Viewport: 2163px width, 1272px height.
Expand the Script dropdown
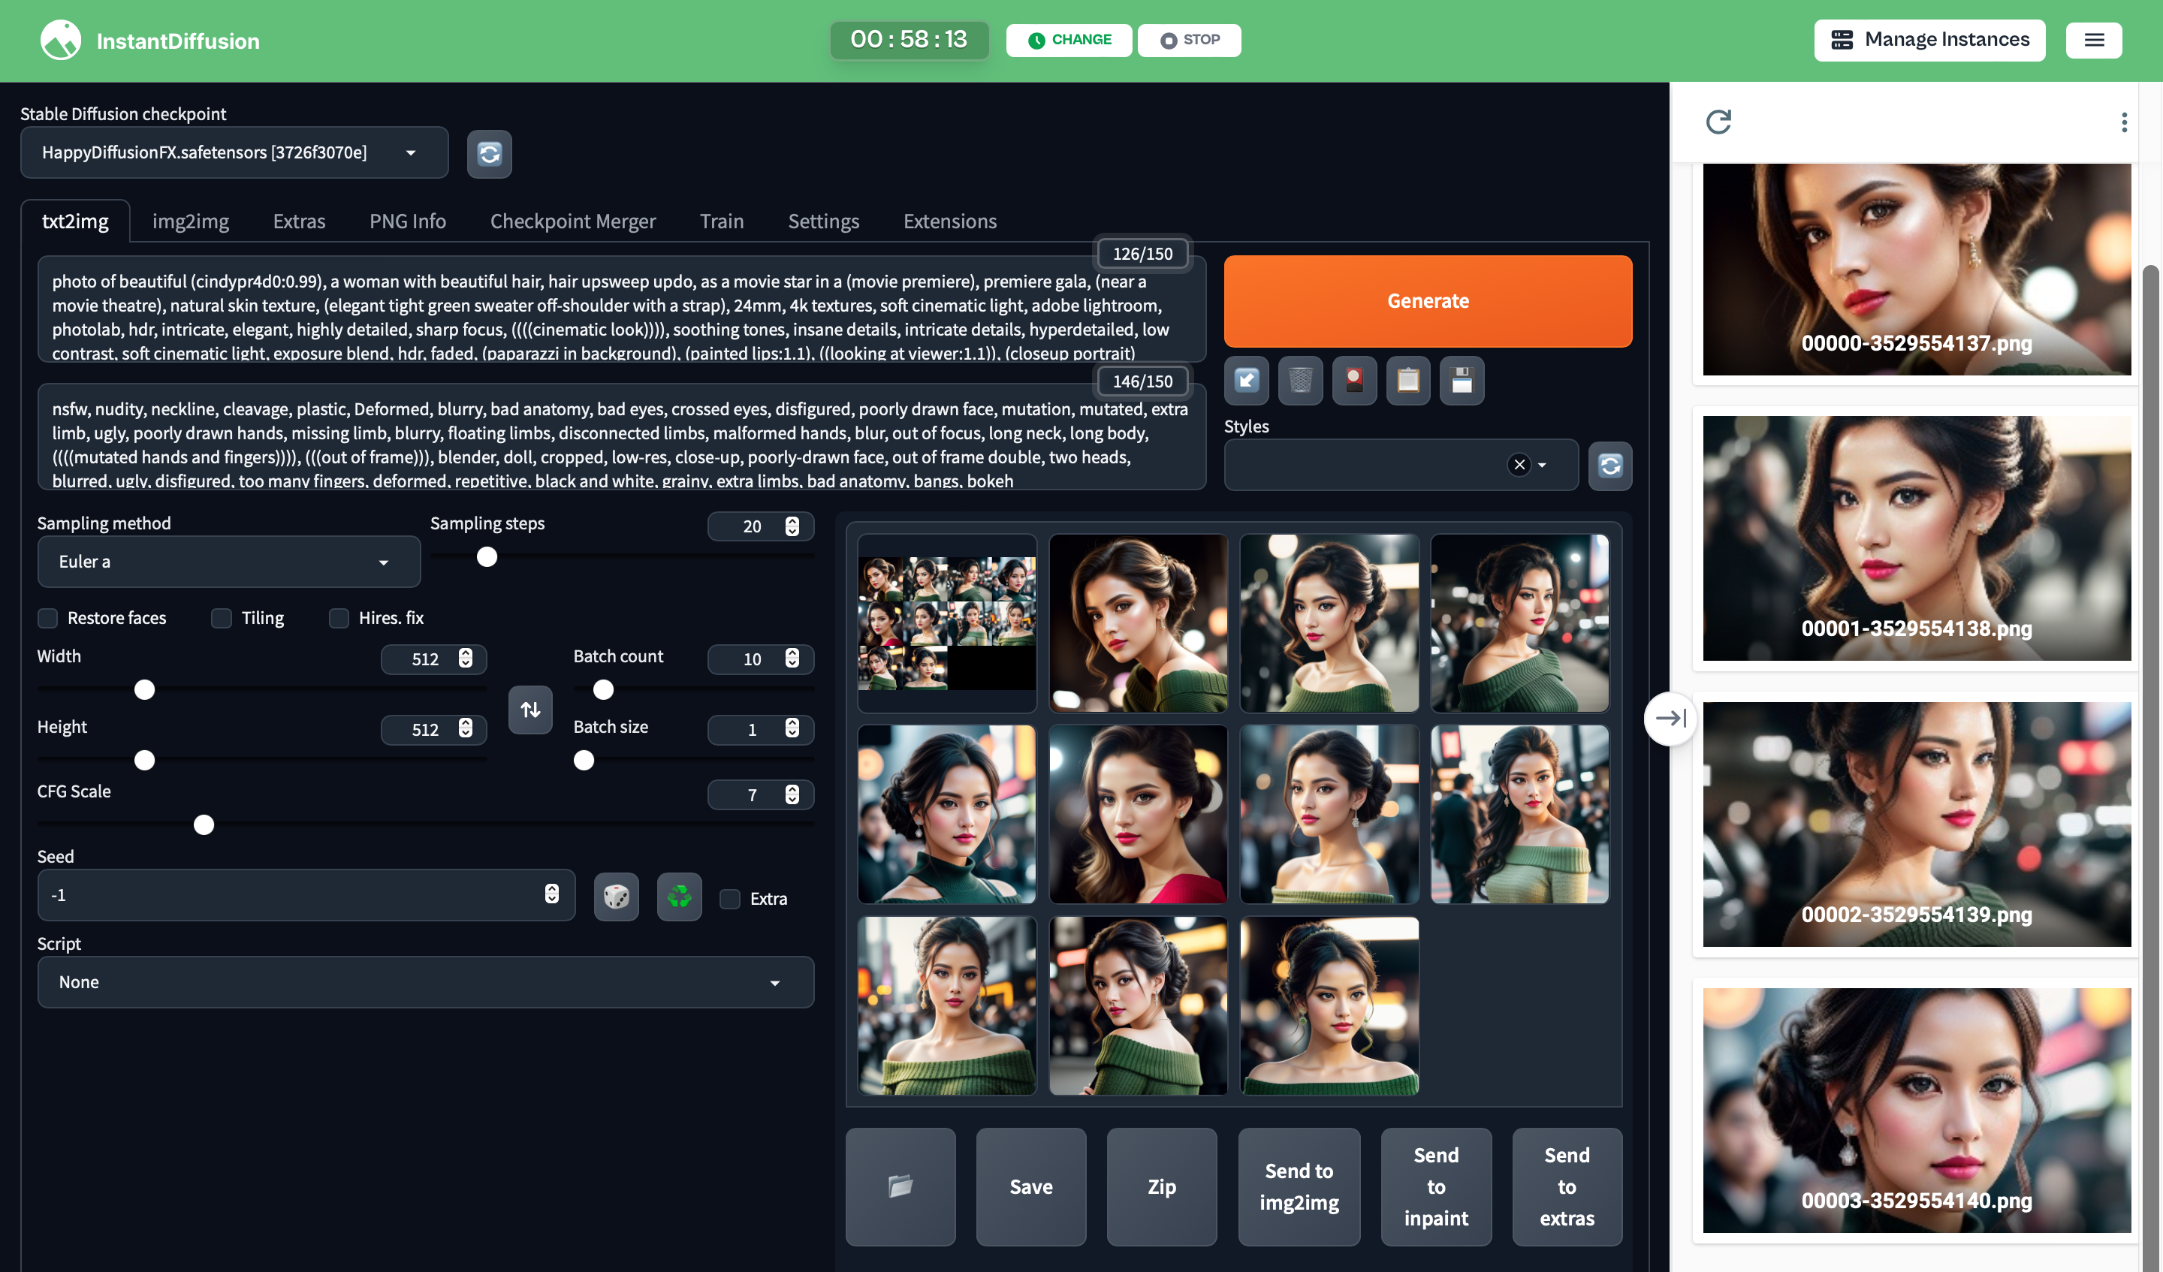tap(425, 982)
